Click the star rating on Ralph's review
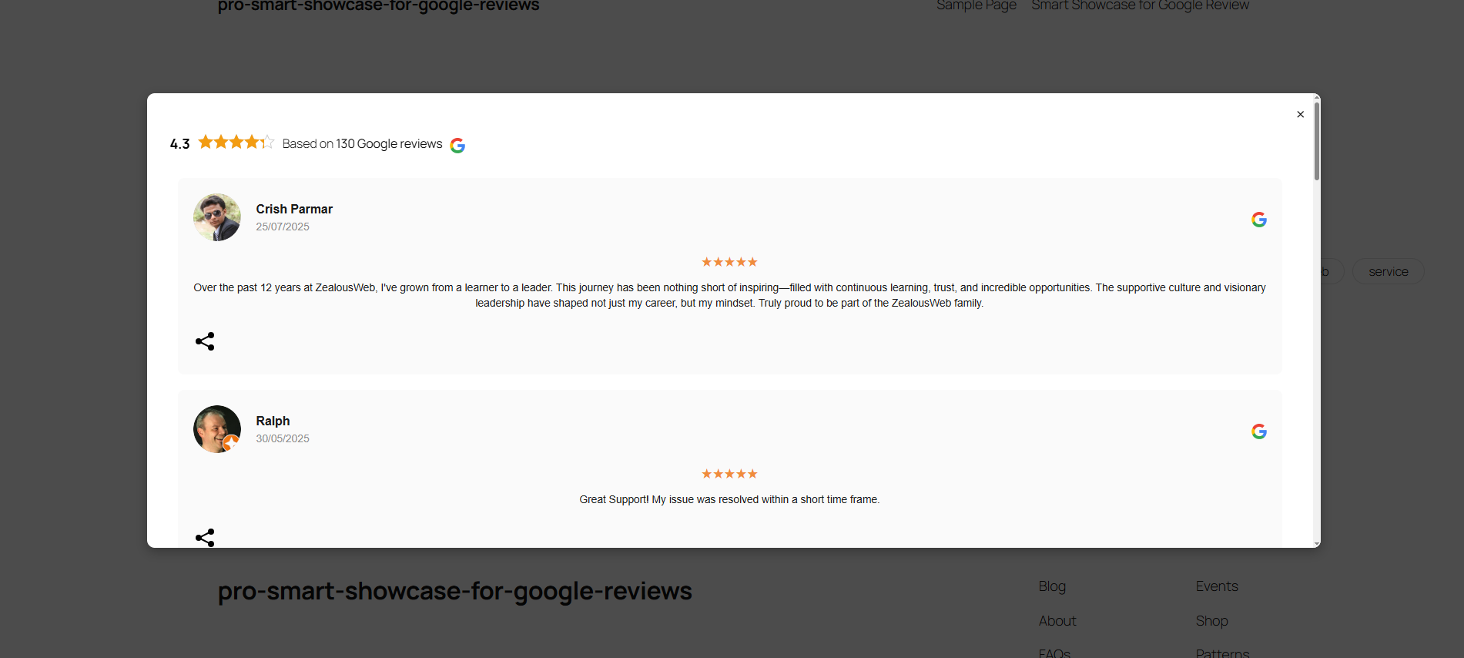1464x658 pixels. click(729, 474)
